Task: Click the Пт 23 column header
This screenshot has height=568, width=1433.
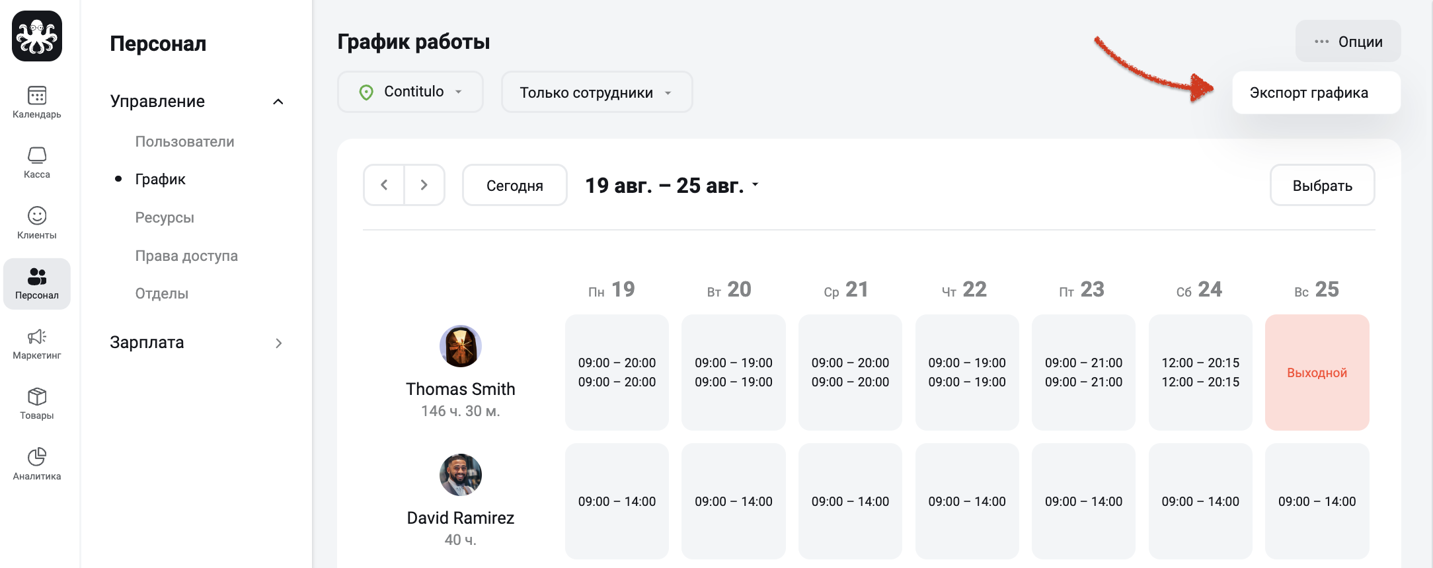Action: point(1081,290)
